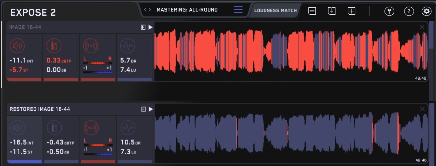Click the add file plus icon
Image resolution: width=436 pixels, height=166 pixels.
(x=351, y=11)
